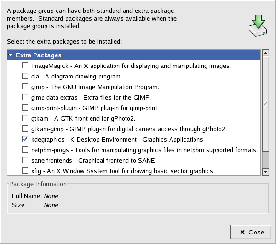The image size is (276, 244).
Task: Tick the gimp package checkbox
Action: (25, 87)
